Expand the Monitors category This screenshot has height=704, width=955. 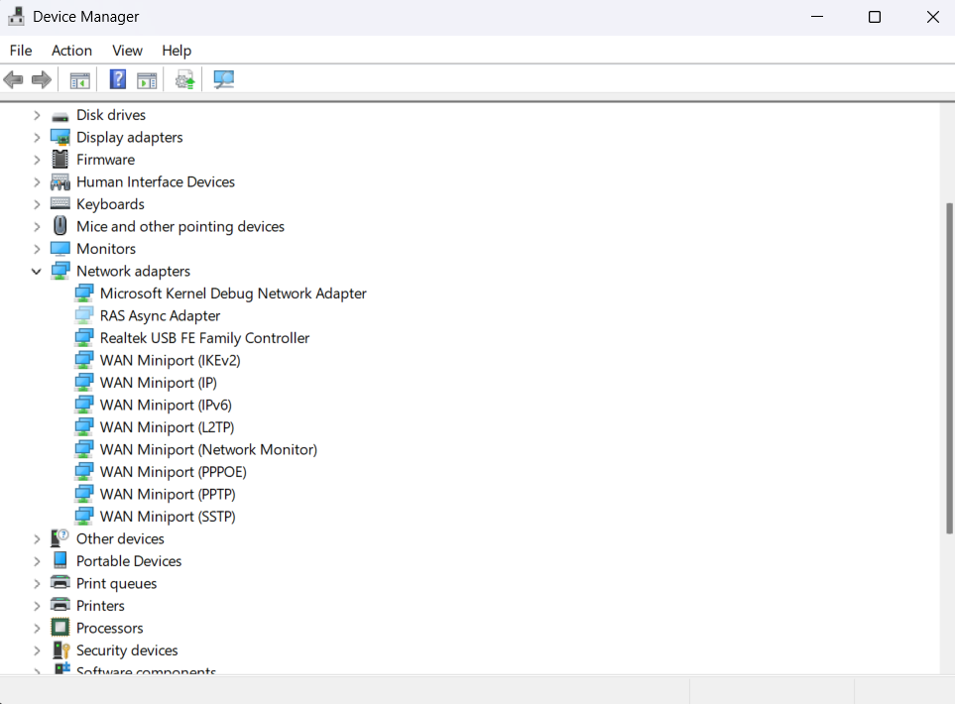click(x=37, y=249)
